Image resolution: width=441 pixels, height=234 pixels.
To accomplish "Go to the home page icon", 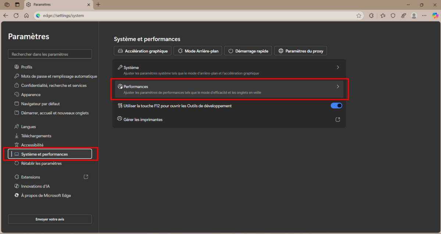I will tap(26, 16).
